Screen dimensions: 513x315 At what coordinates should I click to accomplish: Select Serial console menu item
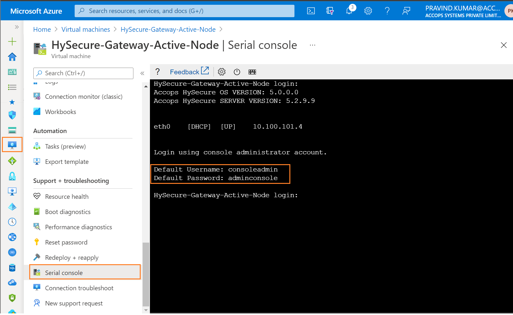[x=85, y=272]
